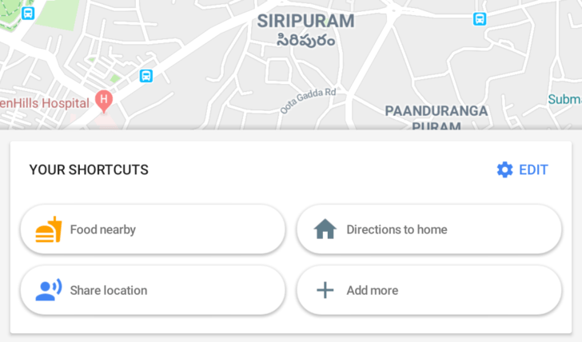
Task: Tap the Share location person icon
Action: tap(48, 290)
